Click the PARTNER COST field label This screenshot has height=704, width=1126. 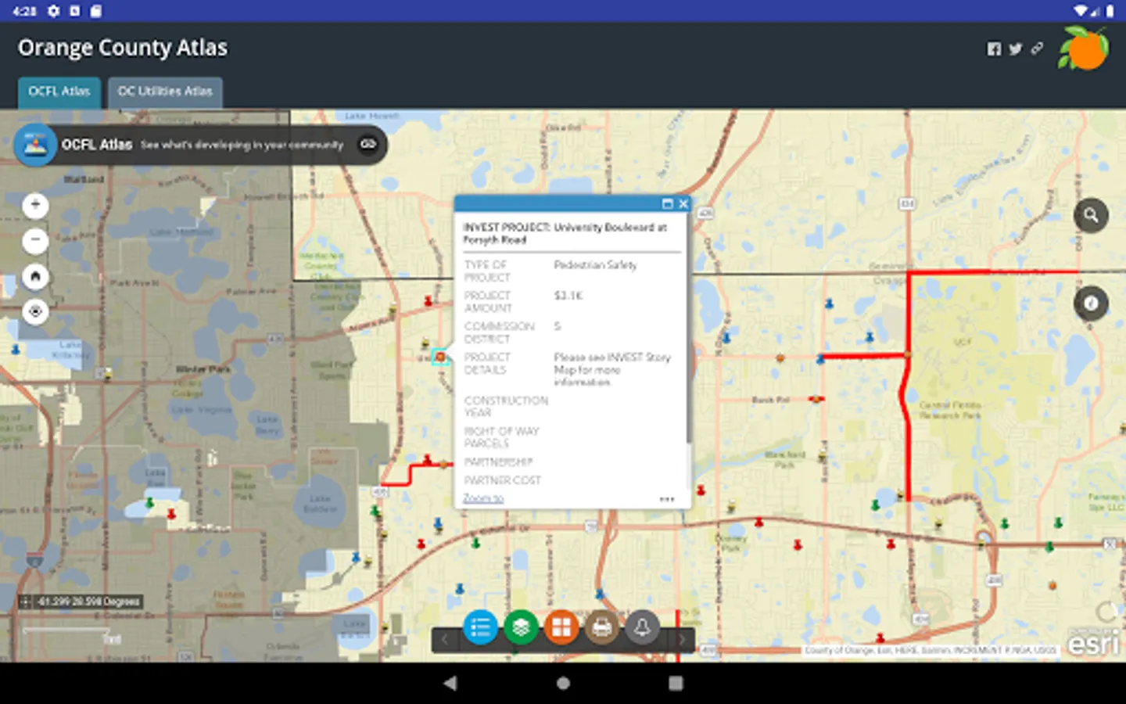click(x=502, y=480)
